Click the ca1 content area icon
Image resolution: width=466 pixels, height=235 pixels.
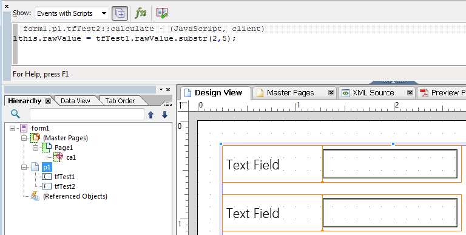point(58,157)
